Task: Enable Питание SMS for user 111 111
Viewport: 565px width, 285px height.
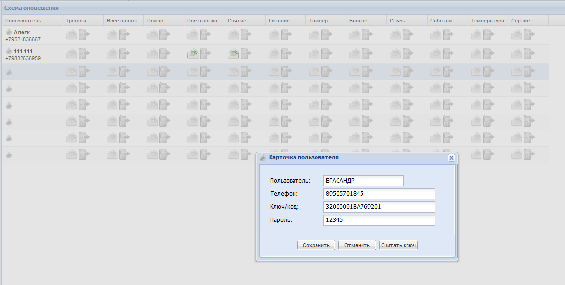Action: pos(274,54)
